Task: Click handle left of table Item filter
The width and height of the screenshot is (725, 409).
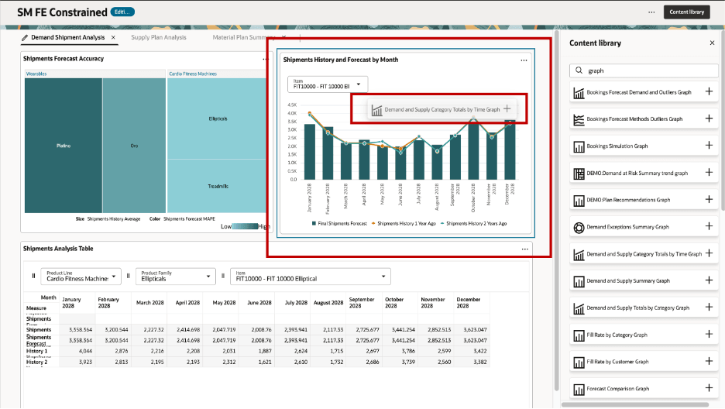Action: click(223, 276)
